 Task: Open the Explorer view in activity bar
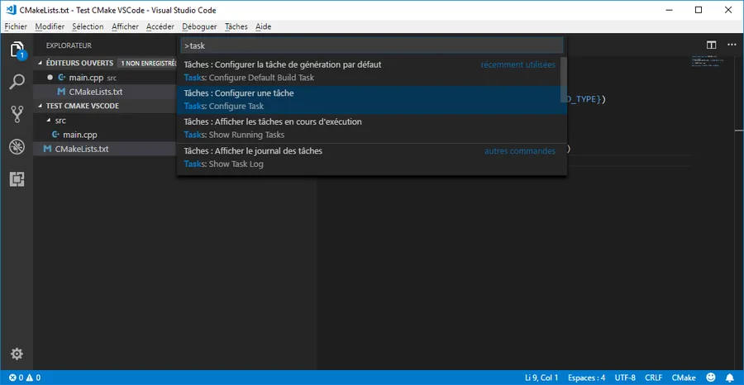pos(17,49)
